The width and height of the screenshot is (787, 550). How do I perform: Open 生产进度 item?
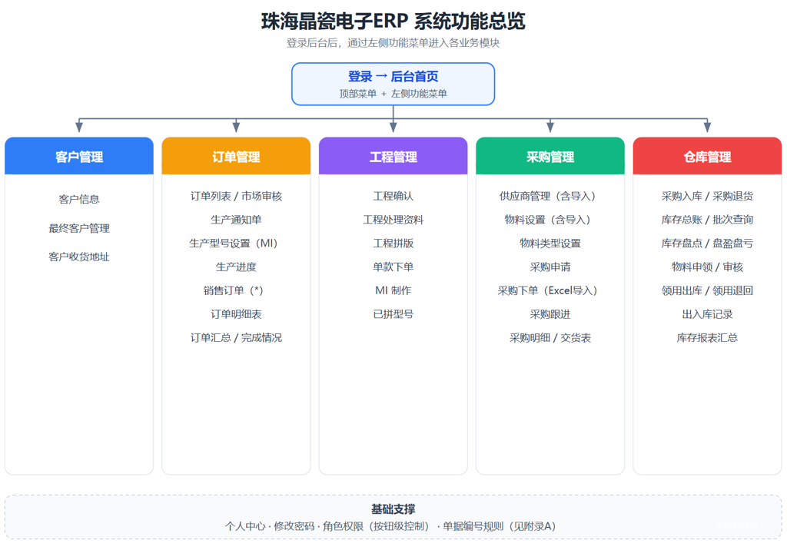pos(236,267)
